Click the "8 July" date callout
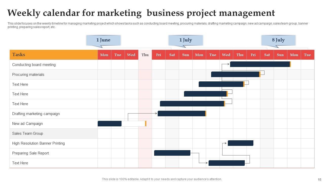This screenshot has width=324, height=182. (x=278, y=40)
